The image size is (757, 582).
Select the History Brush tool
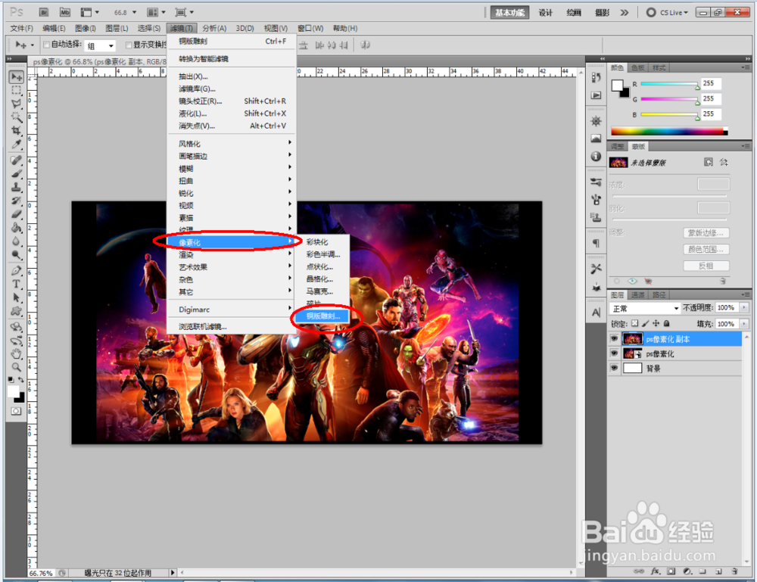click(x=17, y=201)
